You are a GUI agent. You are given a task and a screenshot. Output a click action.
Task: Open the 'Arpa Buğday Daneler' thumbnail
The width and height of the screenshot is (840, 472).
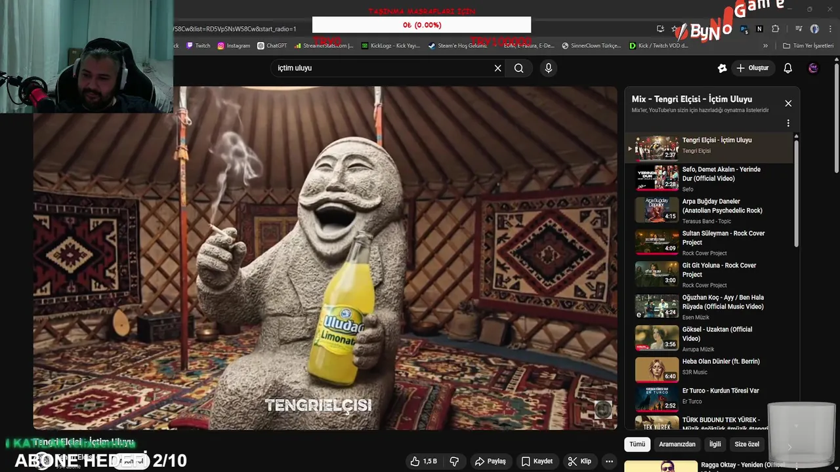tap(657, 210)
